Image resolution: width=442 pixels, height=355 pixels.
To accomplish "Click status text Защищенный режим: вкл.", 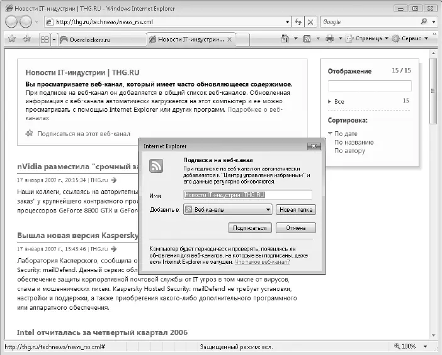I will 236,347.
